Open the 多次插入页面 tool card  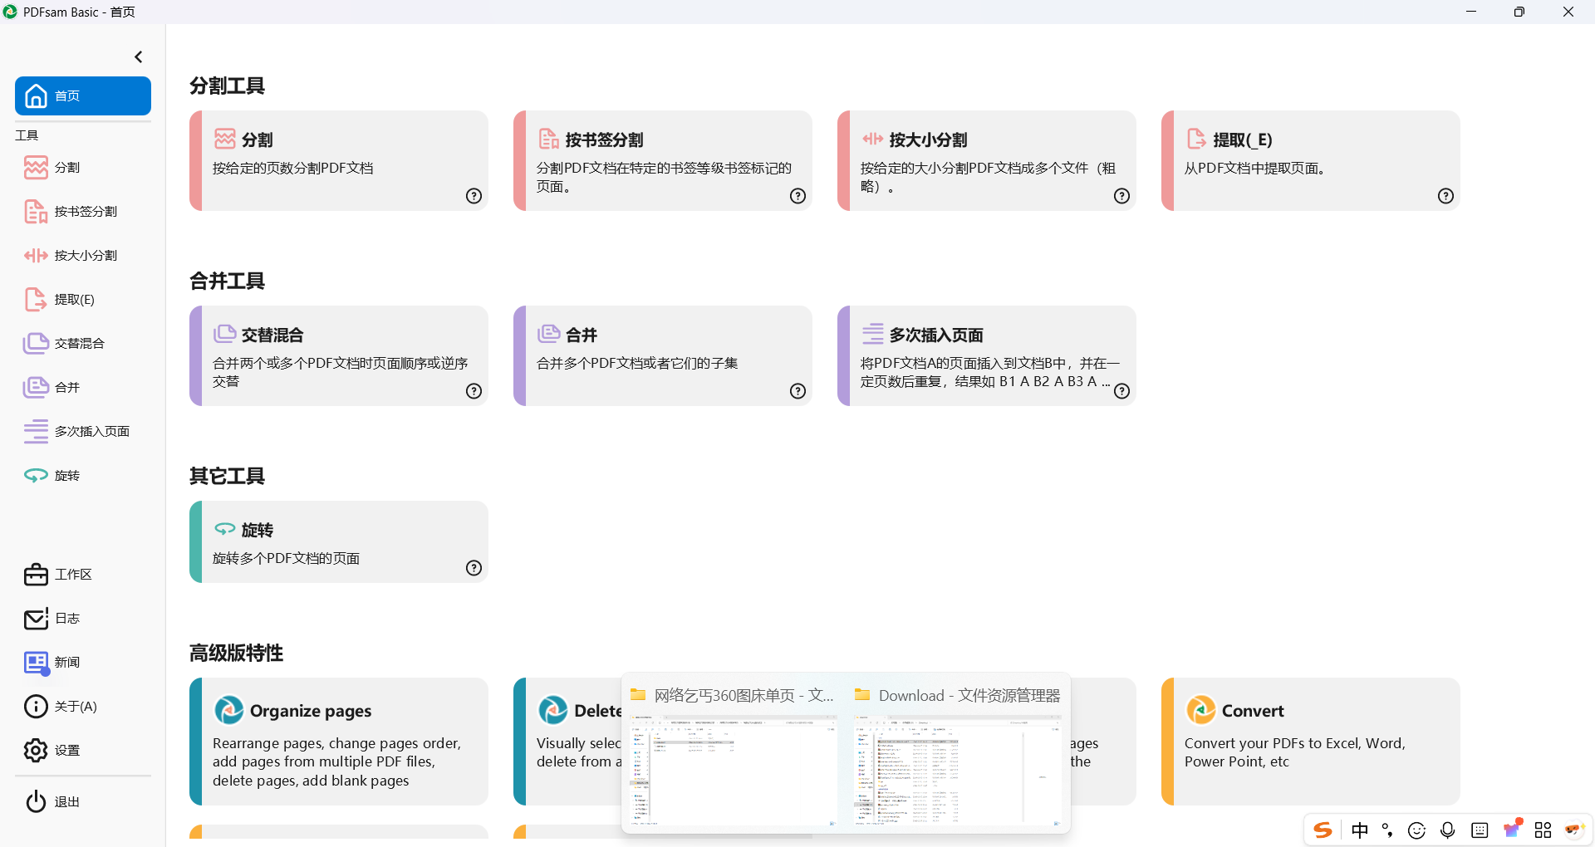pyautogui.click(x=986, y=355)
